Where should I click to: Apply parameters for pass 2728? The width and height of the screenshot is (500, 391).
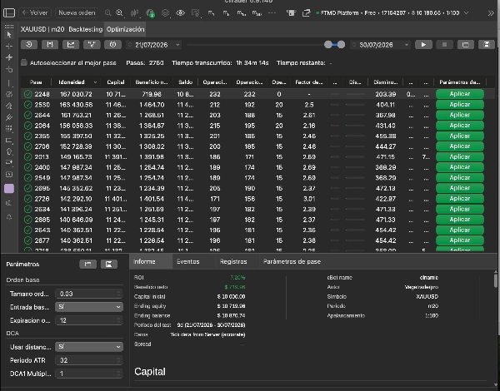[460, 198]
